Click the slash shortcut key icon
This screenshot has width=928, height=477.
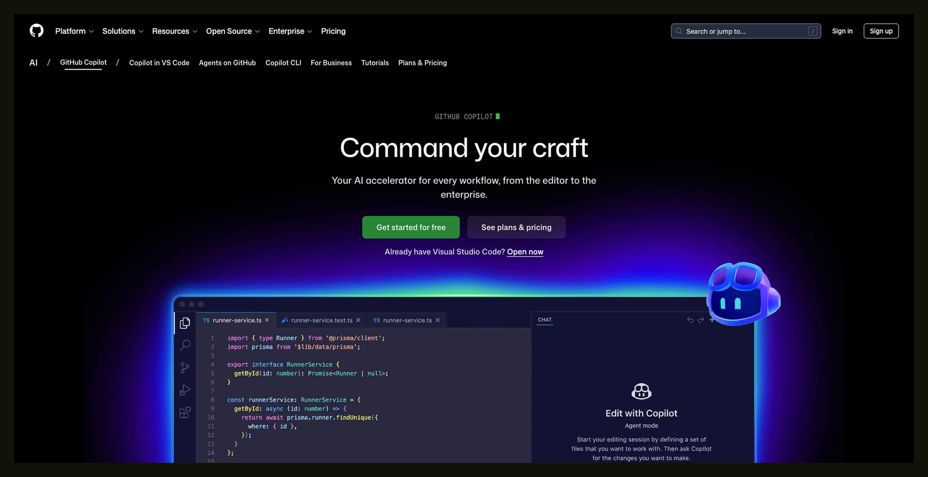point(812,31)
